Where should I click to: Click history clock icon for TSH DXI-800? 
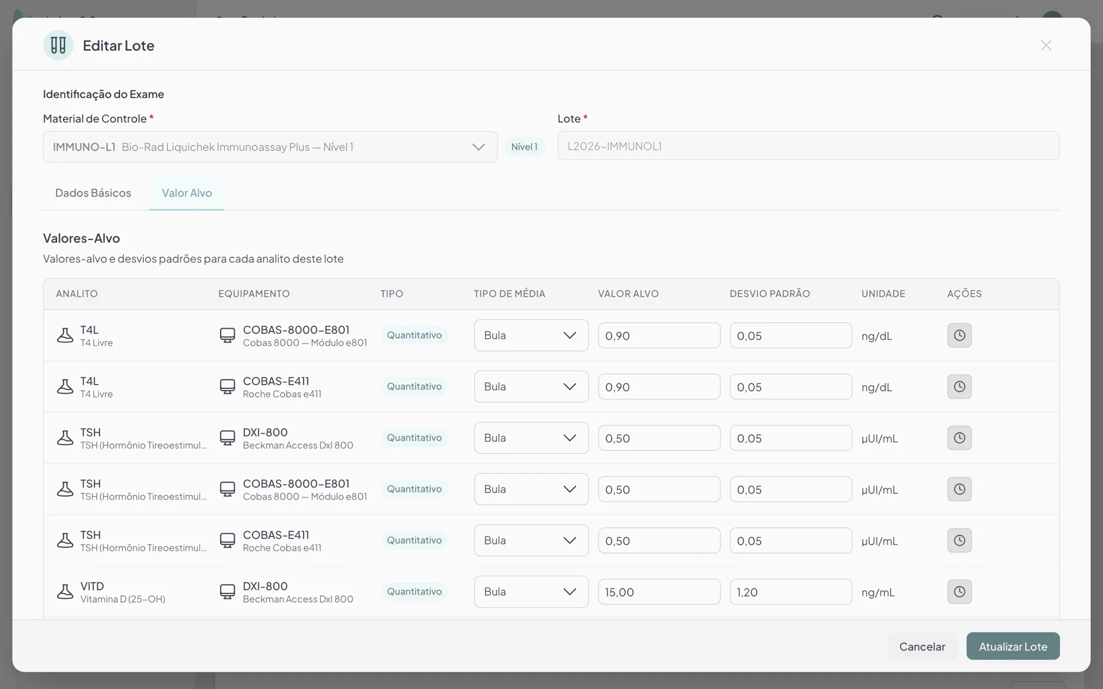click(959, 438)
